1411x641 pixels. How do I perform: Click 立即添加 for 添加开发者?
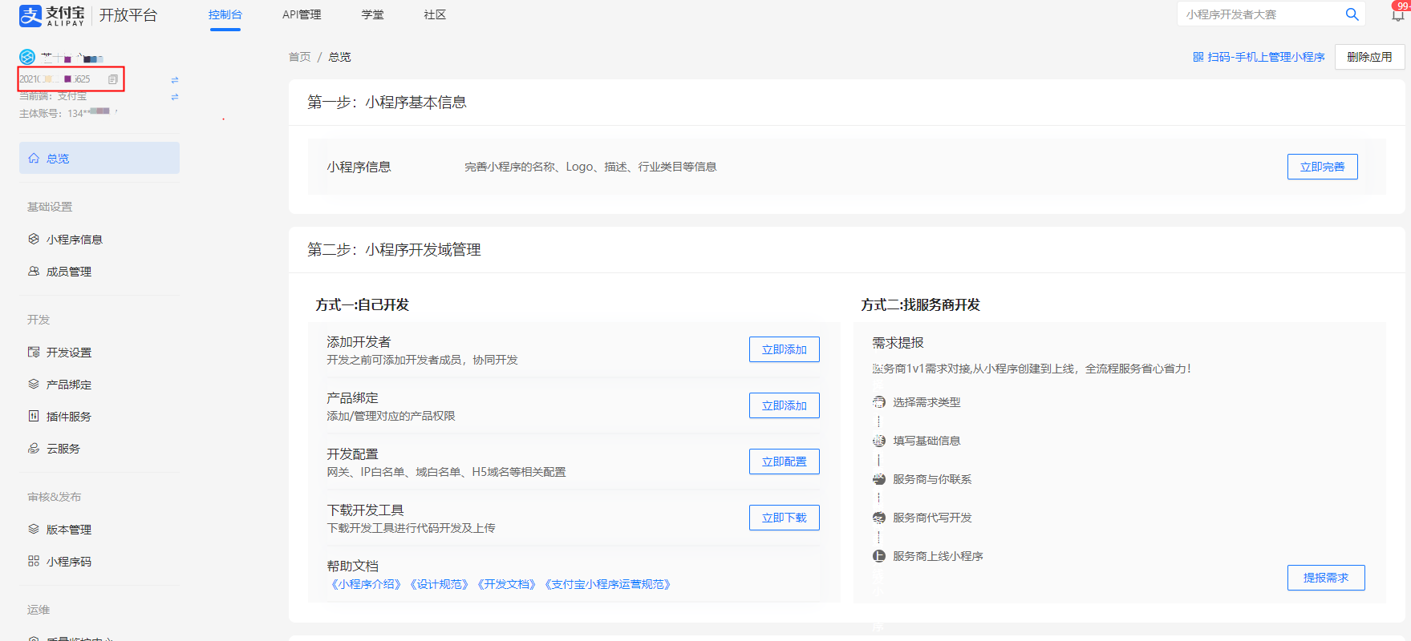click(x=784, y=349)
